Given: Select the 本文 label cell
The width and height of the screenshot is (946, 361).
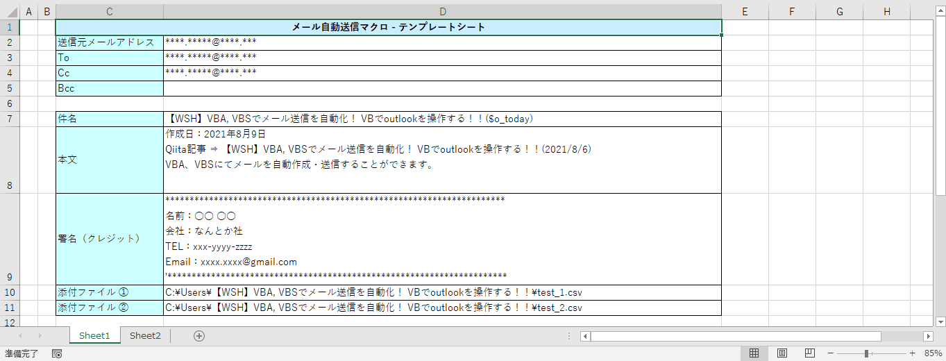Looking at the screenshot, I should 110,160.
